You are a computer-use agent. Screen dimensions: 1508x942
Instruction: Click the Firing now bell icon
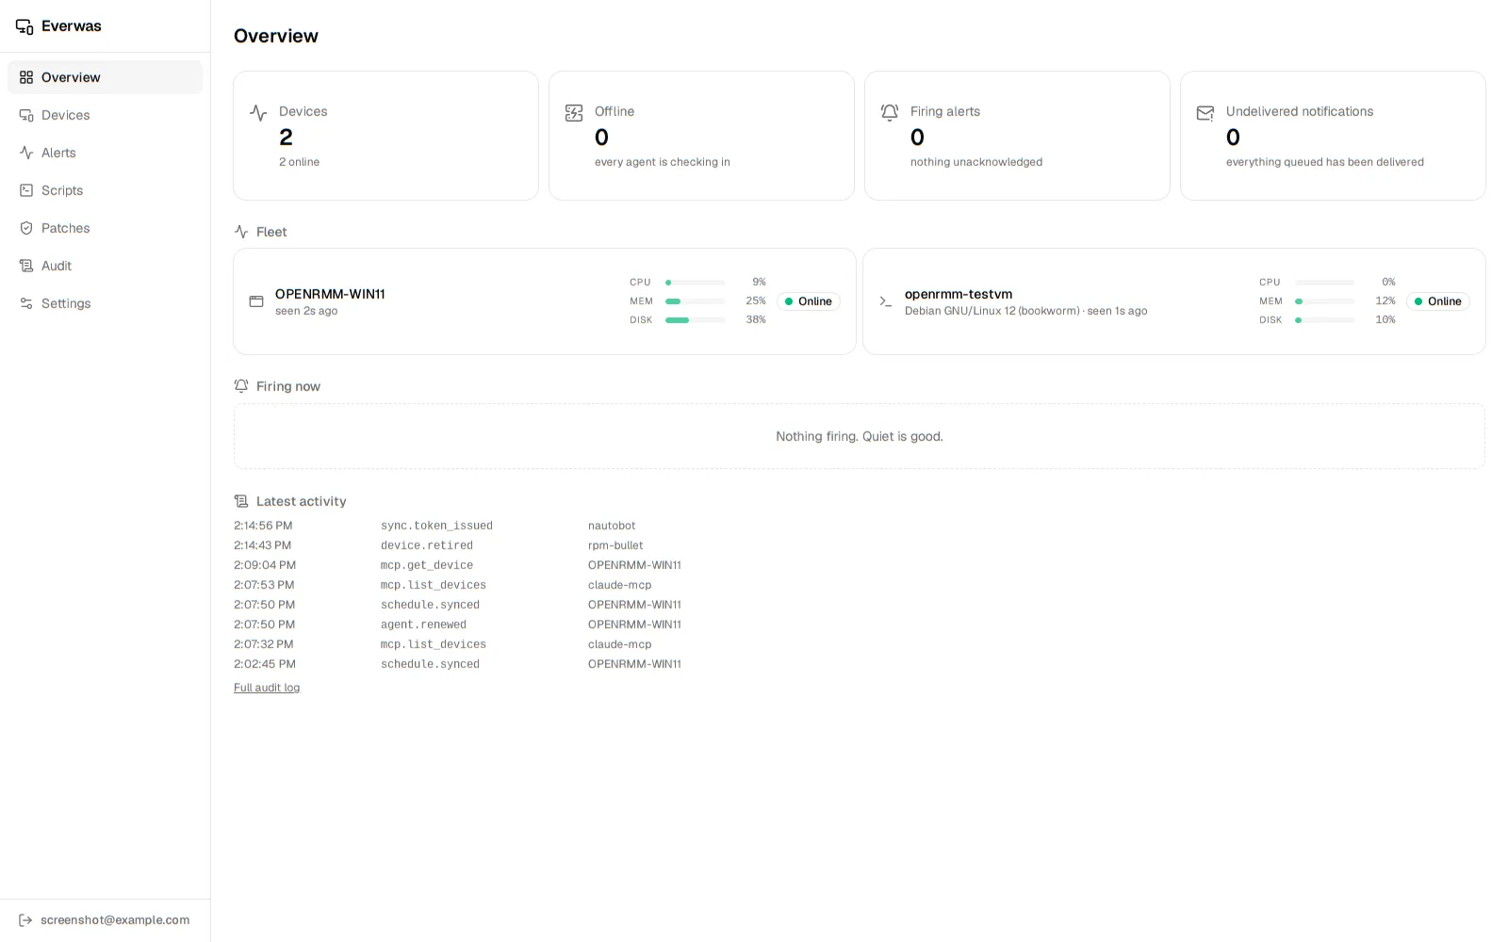point(241,386)
